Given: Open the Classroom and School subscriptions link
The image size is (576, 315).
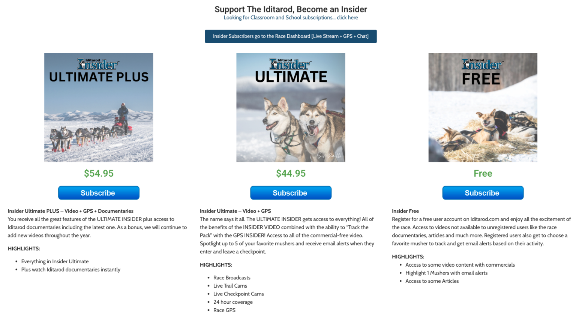Looking at the screenshot, I should click(x=291, y=18).
